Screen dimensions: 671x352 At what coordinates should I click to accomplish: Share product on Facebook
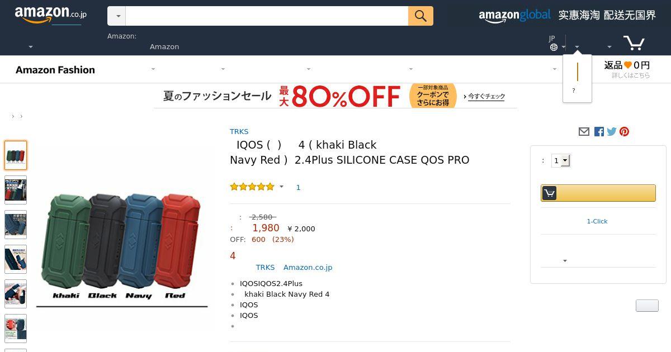pos(599,132)
